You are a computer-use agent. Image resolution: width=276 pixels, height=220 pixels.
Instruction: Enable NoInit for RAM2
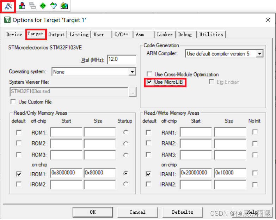click(x=255, y=143)
